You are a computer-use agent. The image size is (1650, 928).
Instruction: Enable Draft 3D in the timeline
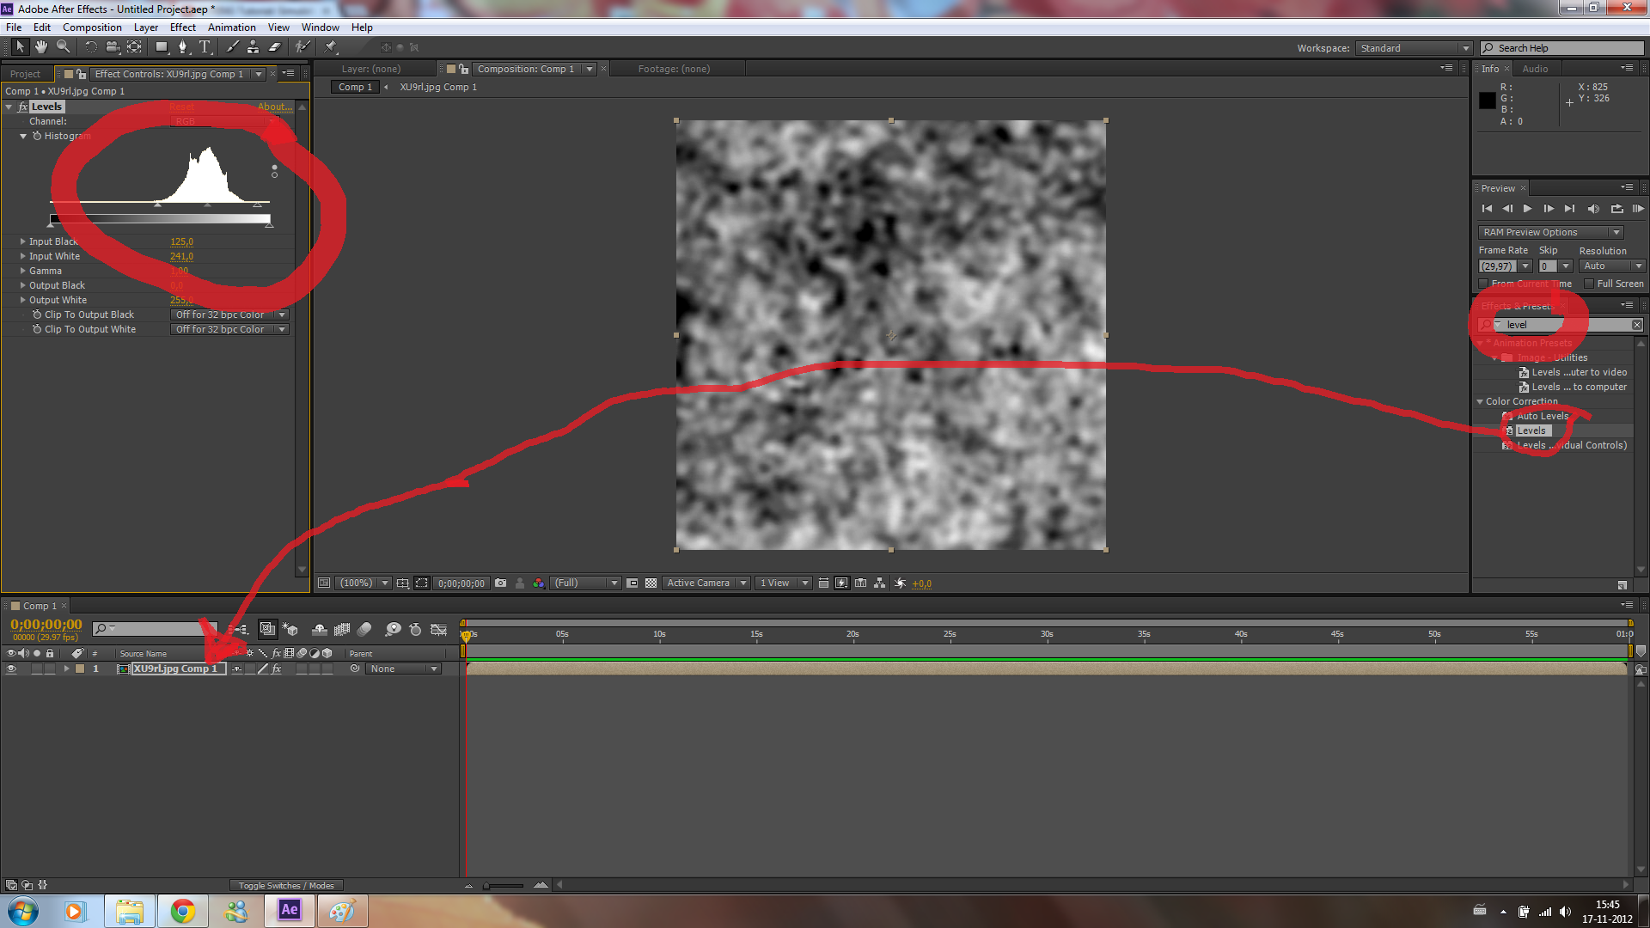pyautogui.click(x=290, y=629)
